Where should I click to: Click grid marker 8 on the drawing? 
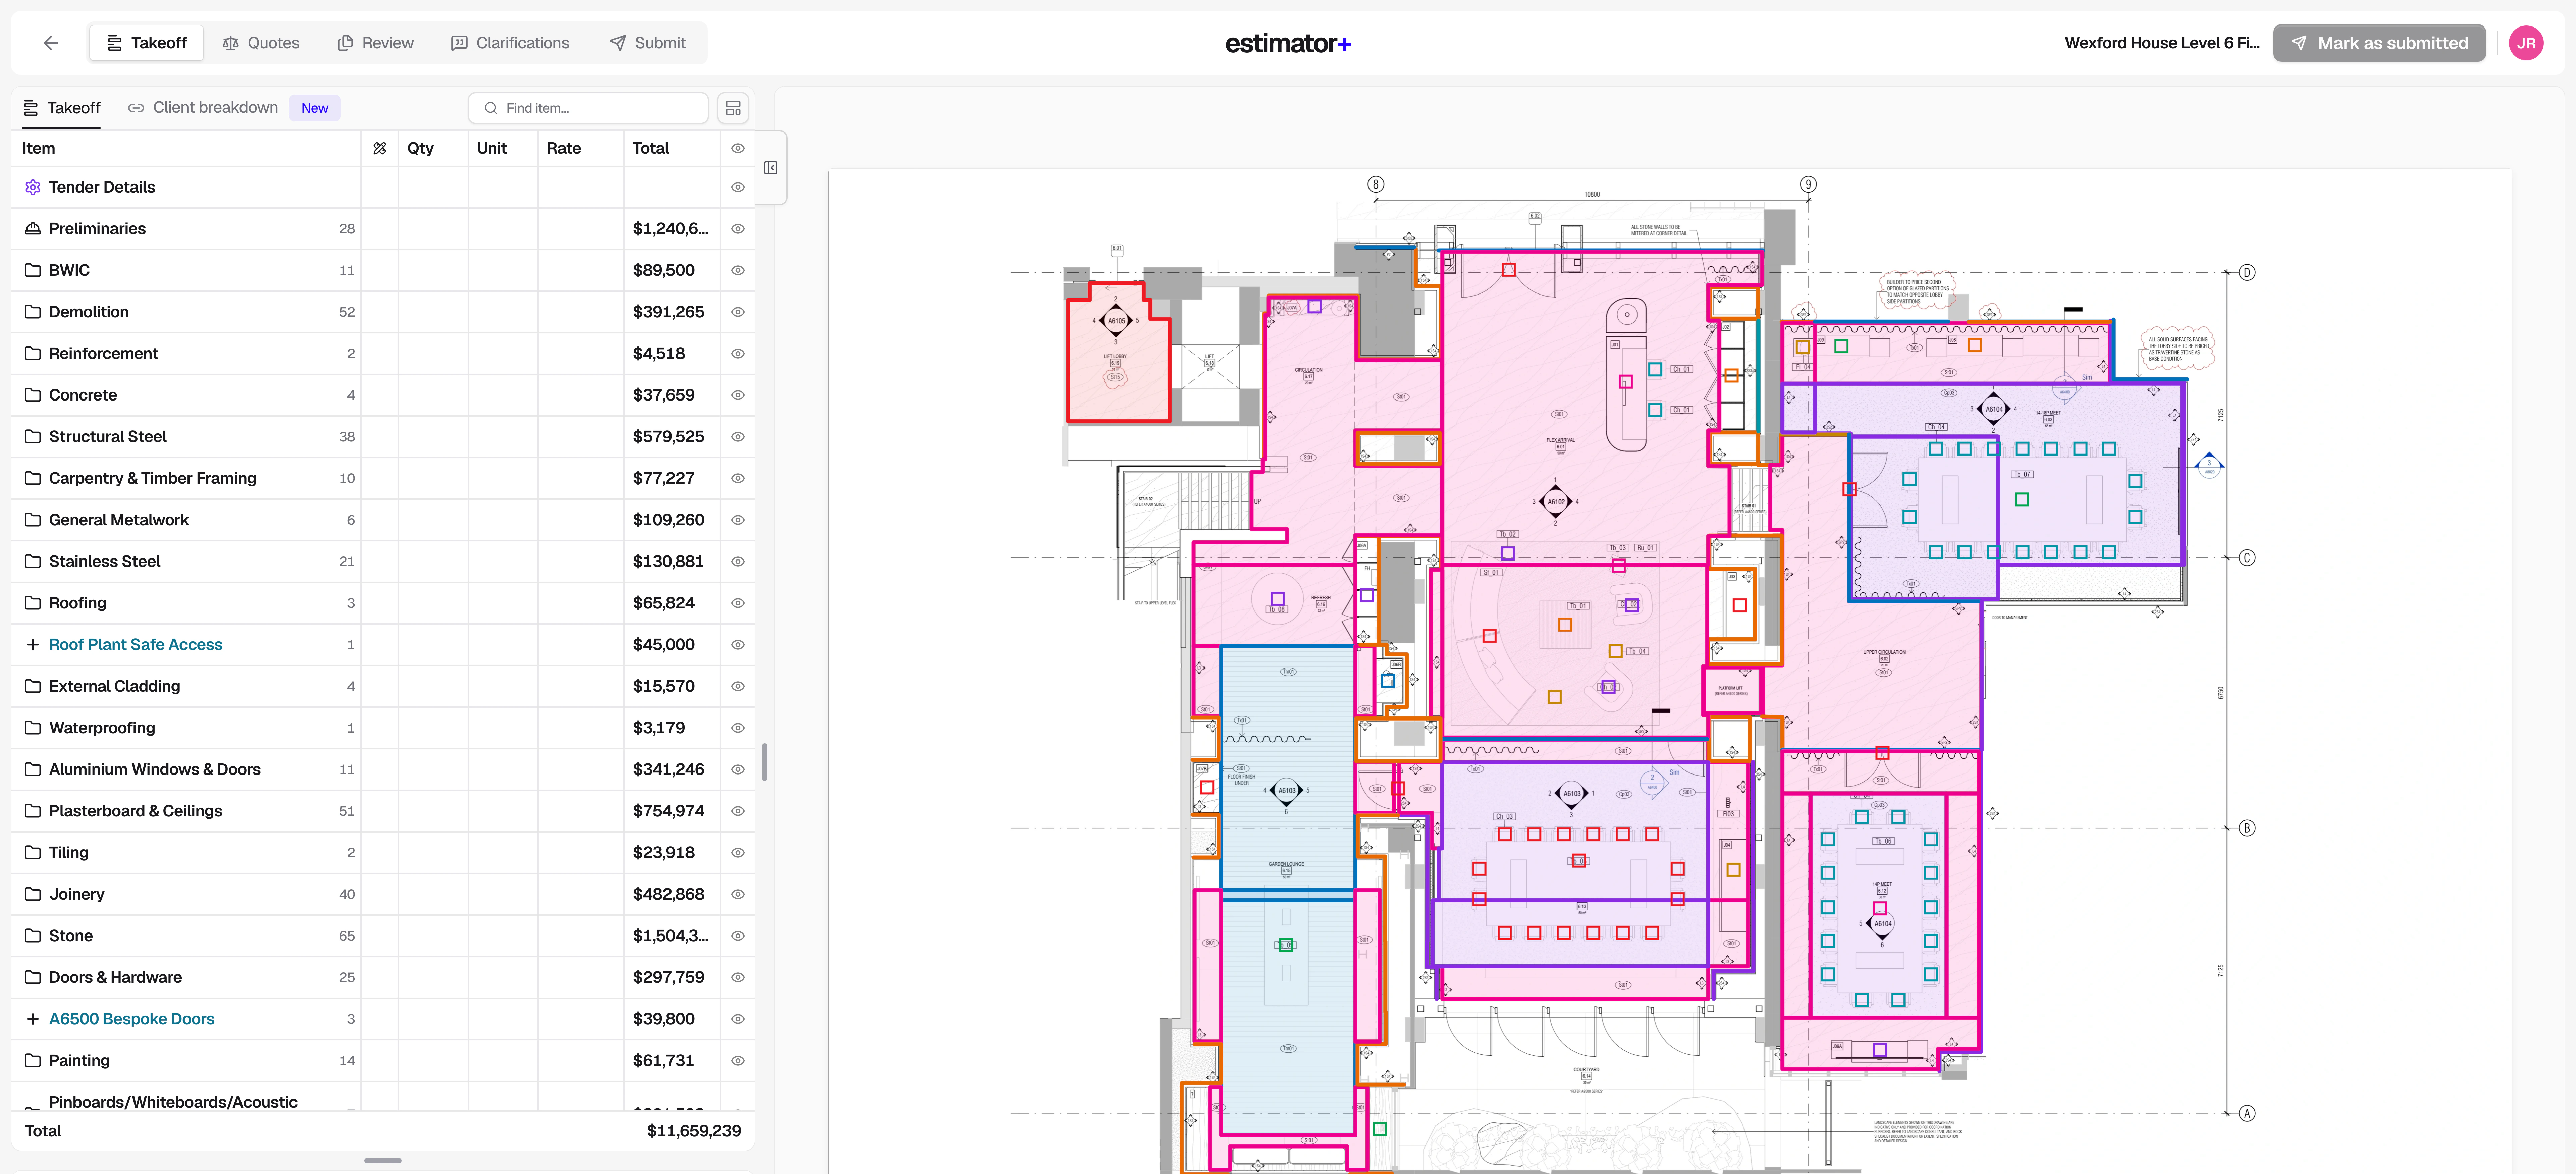tap(1376, 184)
